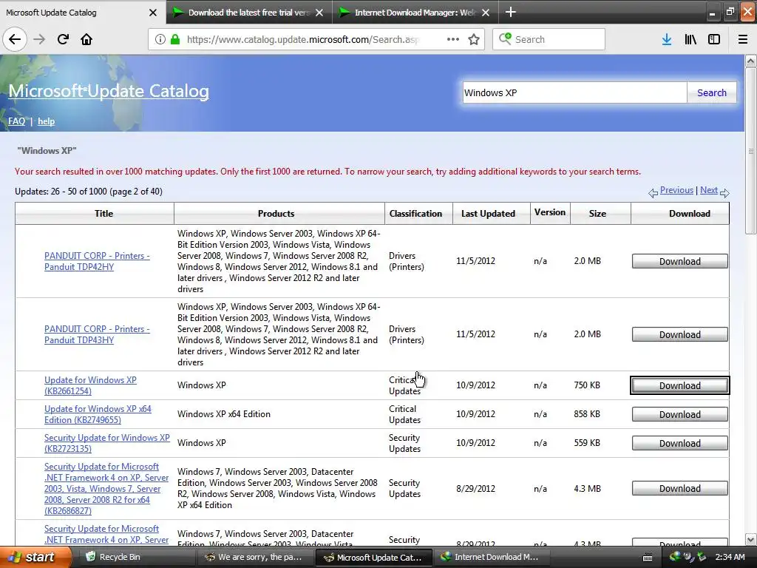
Task: Go to Next results page link
Action: tap(709, 190)
